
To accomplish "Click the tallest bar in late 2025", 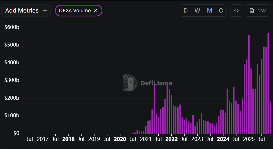I will 268,84.
